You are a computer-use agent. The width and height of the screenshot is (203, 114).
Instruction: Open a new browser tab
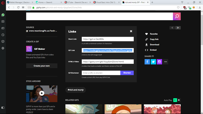(x=152, y=2)
